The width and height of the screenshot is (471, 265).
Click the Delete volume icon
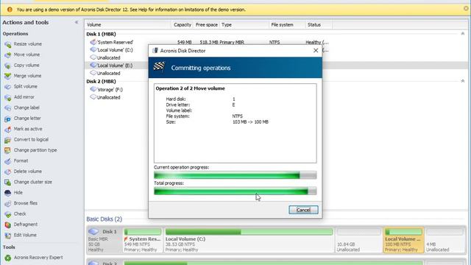point(8,172)
